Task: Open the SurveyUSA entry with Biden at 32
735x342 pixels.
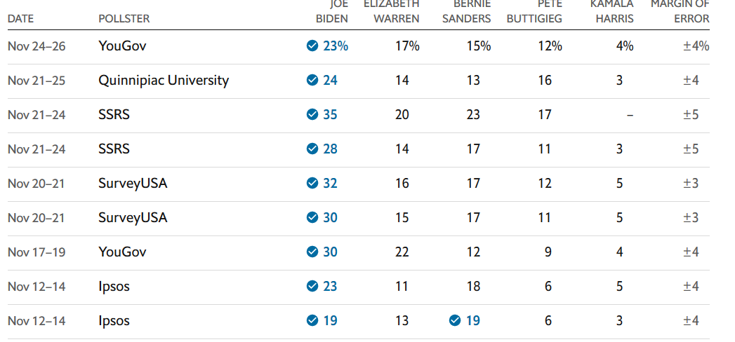Action: (133, 184)
